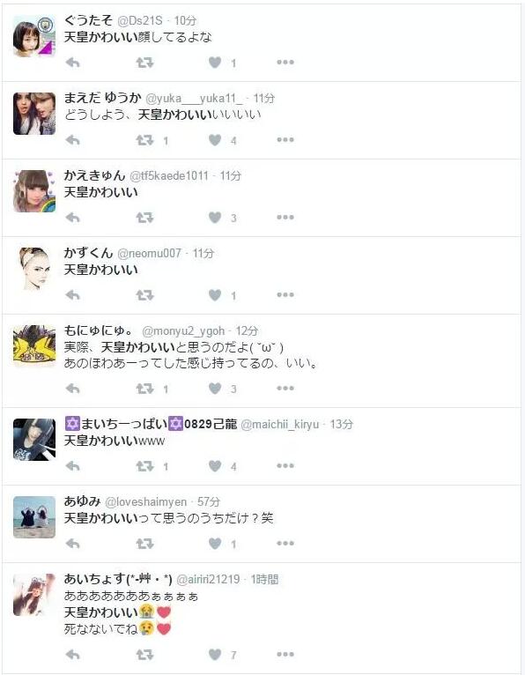
Task: Toggle like on @maichii_kiryu's tweet
Action: coord(215,466)
